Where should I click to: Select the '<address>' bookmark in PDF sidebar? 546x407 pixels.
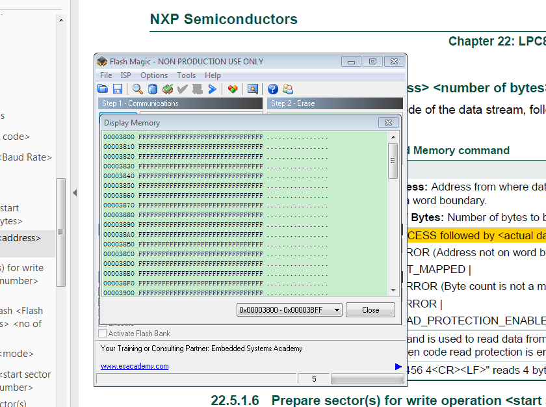(20, 238)
